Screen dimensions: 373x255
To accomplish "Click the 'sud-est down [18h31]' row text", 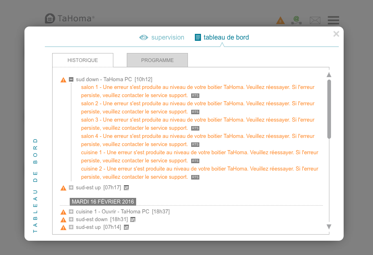I will coord(102,219).
